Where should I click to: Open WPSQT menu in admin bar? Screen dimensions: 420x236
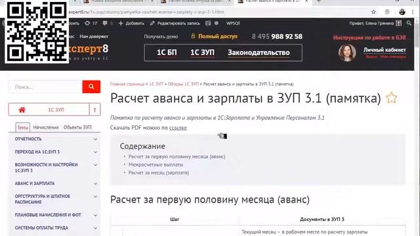233,24
